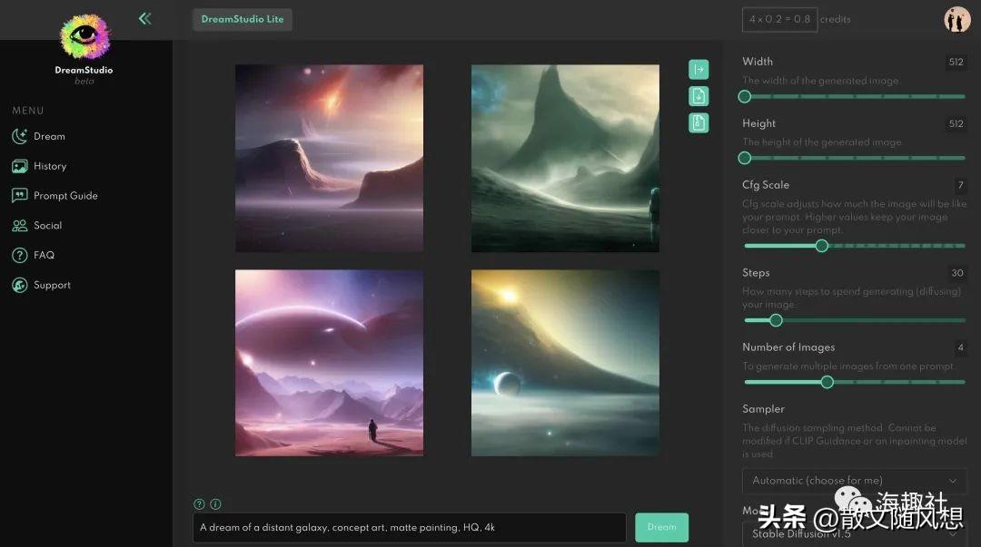Click the Number of Images slider handle
This screenshot has height=547, width=981.
(827, 382)
